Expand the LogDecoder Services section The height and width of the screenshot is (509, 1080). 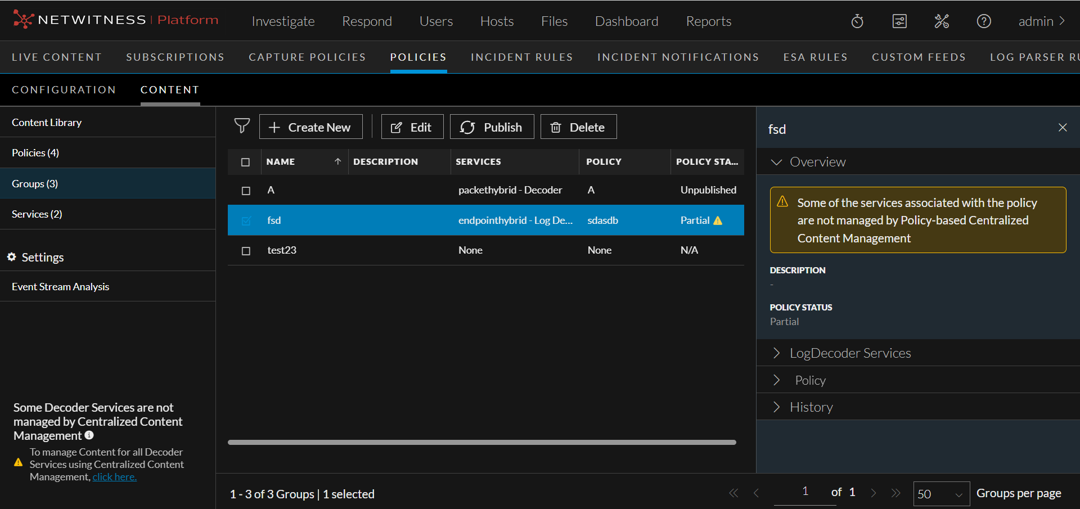pyautogui.click(x=849, y=353)
